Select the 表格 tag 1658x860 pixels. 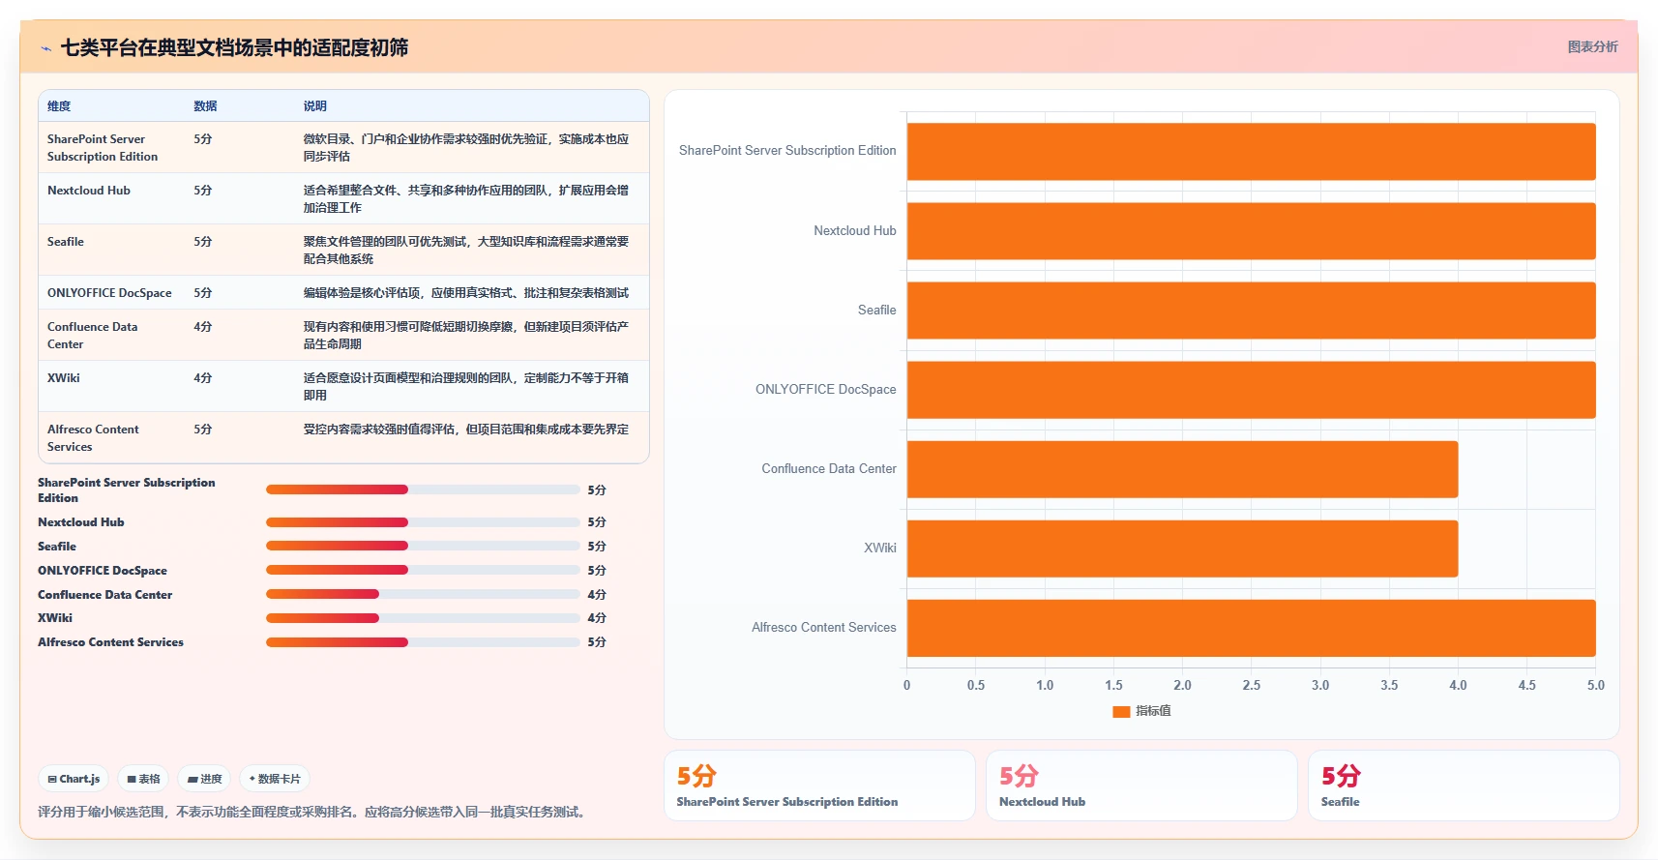click(x=143, y=779)
